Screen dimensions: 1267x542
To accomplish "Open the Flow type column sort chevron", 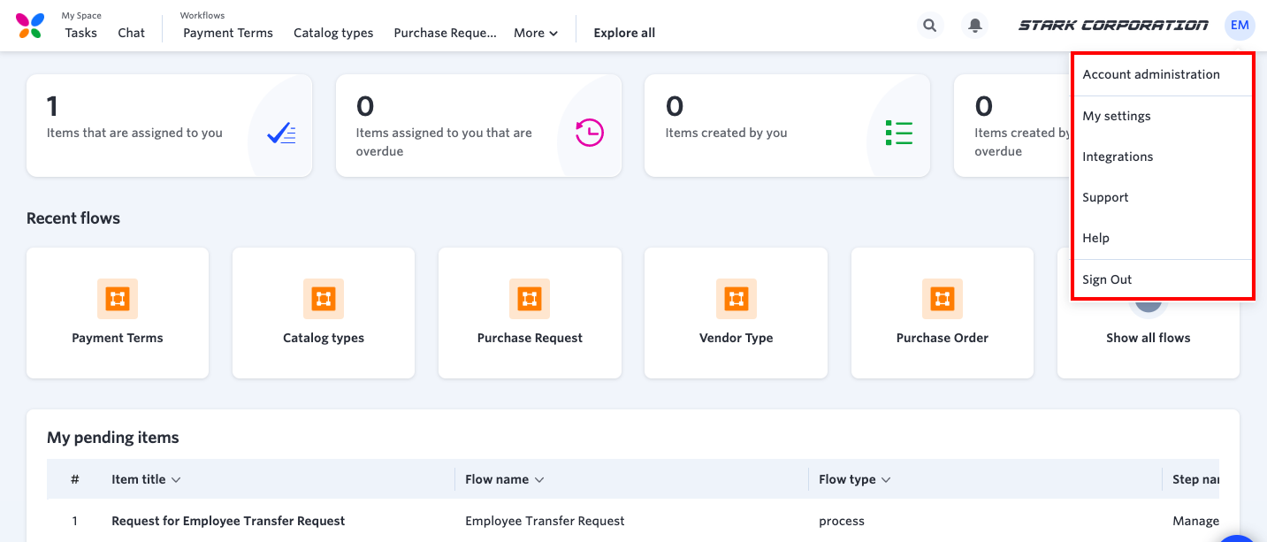I will [885, 480].
